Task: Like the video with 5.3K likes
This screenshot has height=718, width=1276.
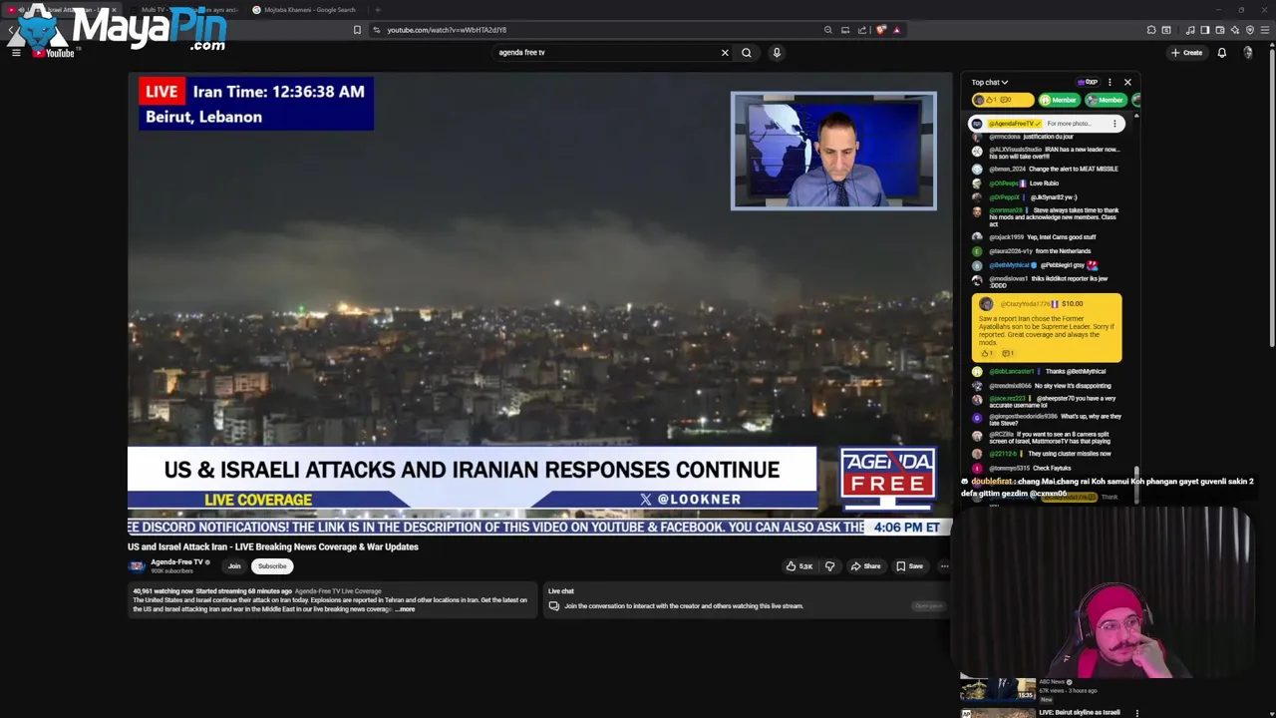Action: [x=799, y=566]
